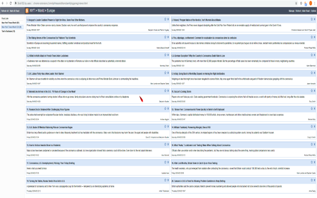Star article 6 A German Exception
Screen dimensions: 317x198
pyautogui.click(x=312, y=55)
